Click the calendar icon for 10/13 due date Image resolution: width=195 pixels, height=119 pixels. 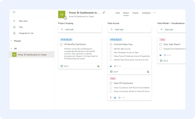62,66
